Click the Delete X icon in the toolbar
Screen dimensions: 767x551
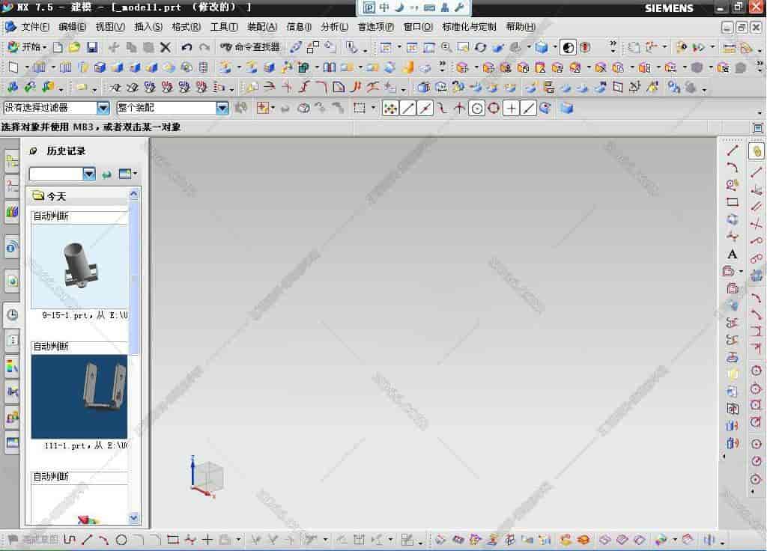click(166, 47)
